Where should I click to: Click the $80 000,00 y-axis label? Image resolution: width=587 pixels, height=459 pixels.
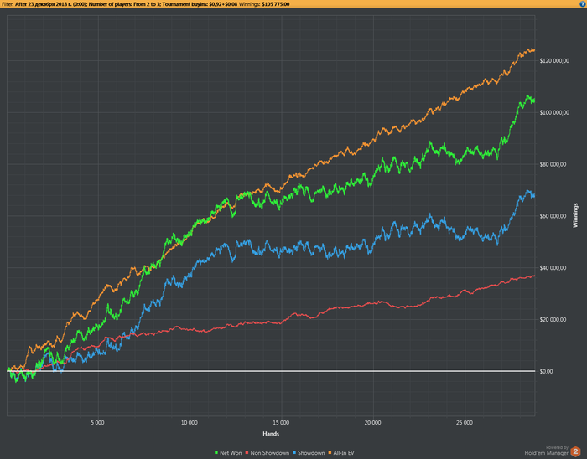553,164
